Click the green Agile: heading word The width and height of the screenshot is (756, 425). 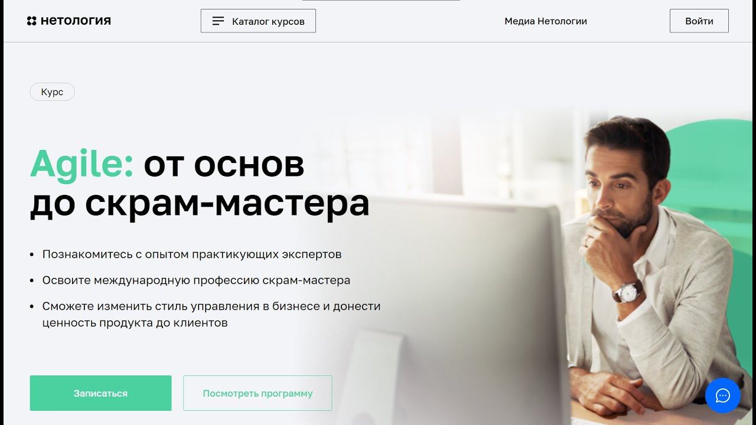tap(82, 164)
